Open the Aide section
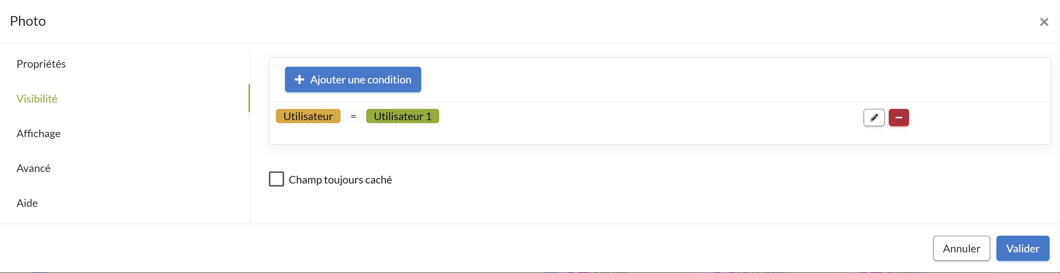The height and width of the screenshot is (273, 1060). [27, 203]
